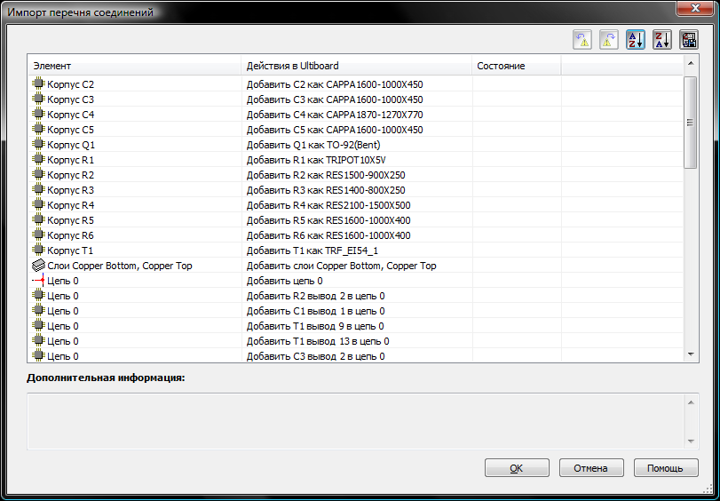Select chip icon in 'T1 вывод 13' net row
This screenshot has height=501, width=720.
click(x=38, y=341)
